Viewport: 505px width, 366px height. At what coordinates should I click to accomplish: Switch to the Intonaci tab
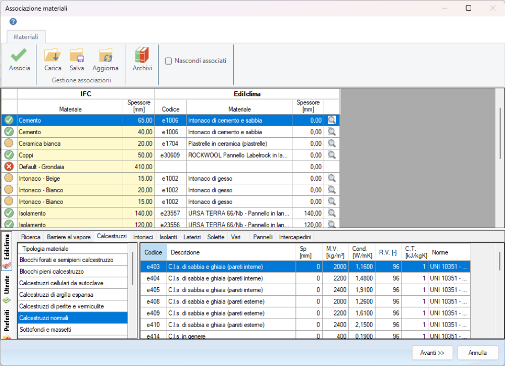[143, 237]
